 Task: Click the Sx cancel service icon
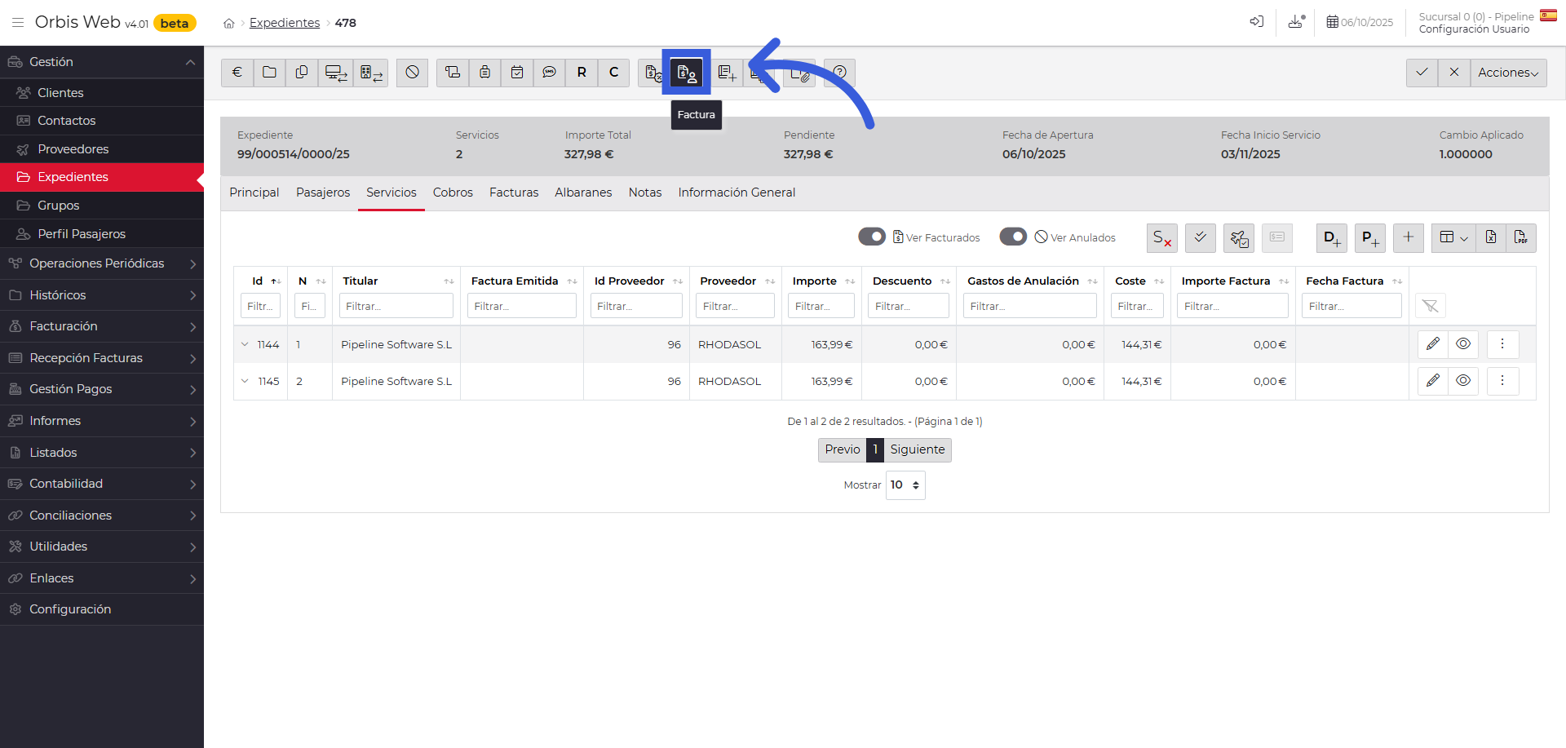pyautogui.click(x=1162, y=237)
